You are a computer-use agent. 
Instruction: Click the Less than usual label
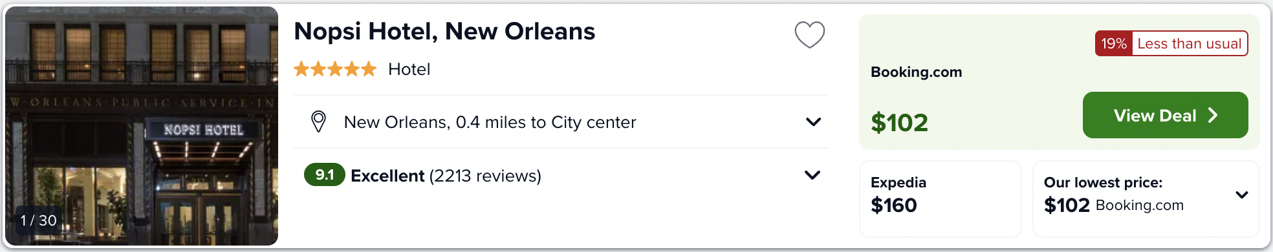(1190, 43)
